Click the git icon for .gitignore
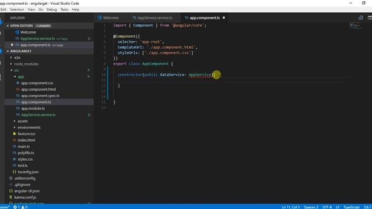Viewport: 372px width, 209px height. tap(10, 185)
